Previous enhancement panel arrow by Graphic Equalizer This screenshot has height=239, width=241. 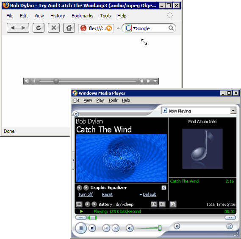point(79,188)
